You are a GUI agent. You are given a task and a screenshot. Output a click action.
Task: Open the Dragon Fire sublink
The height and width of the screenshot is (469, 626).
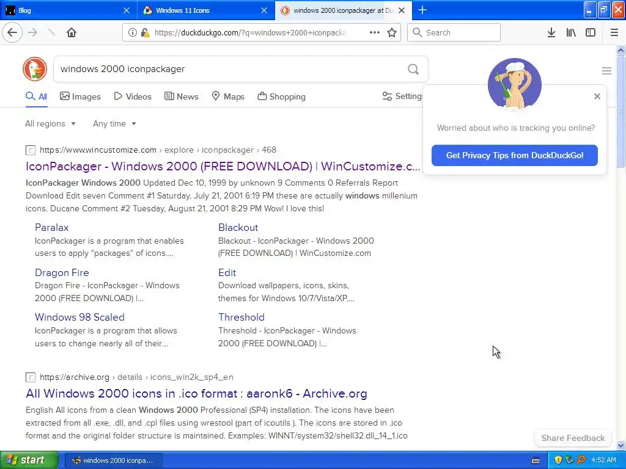click(x=62, y=272)
